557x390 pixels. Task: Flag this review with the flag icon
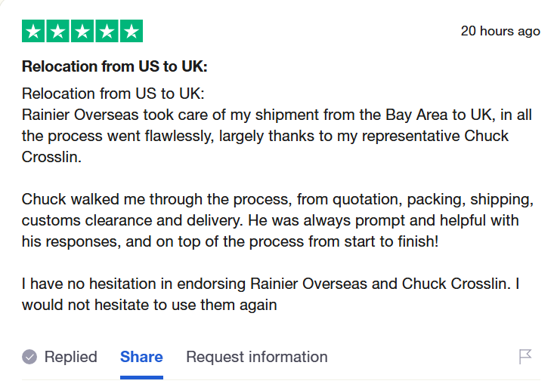pyautogui.click(x=525, y=357)
